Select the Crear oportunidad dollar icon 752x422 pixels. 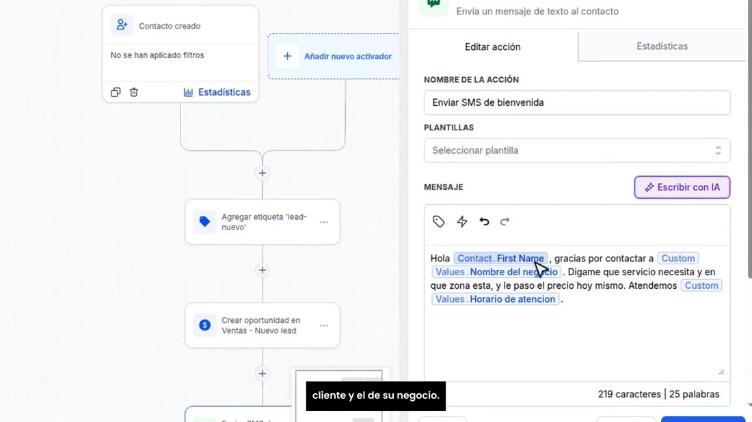point(205,325)
